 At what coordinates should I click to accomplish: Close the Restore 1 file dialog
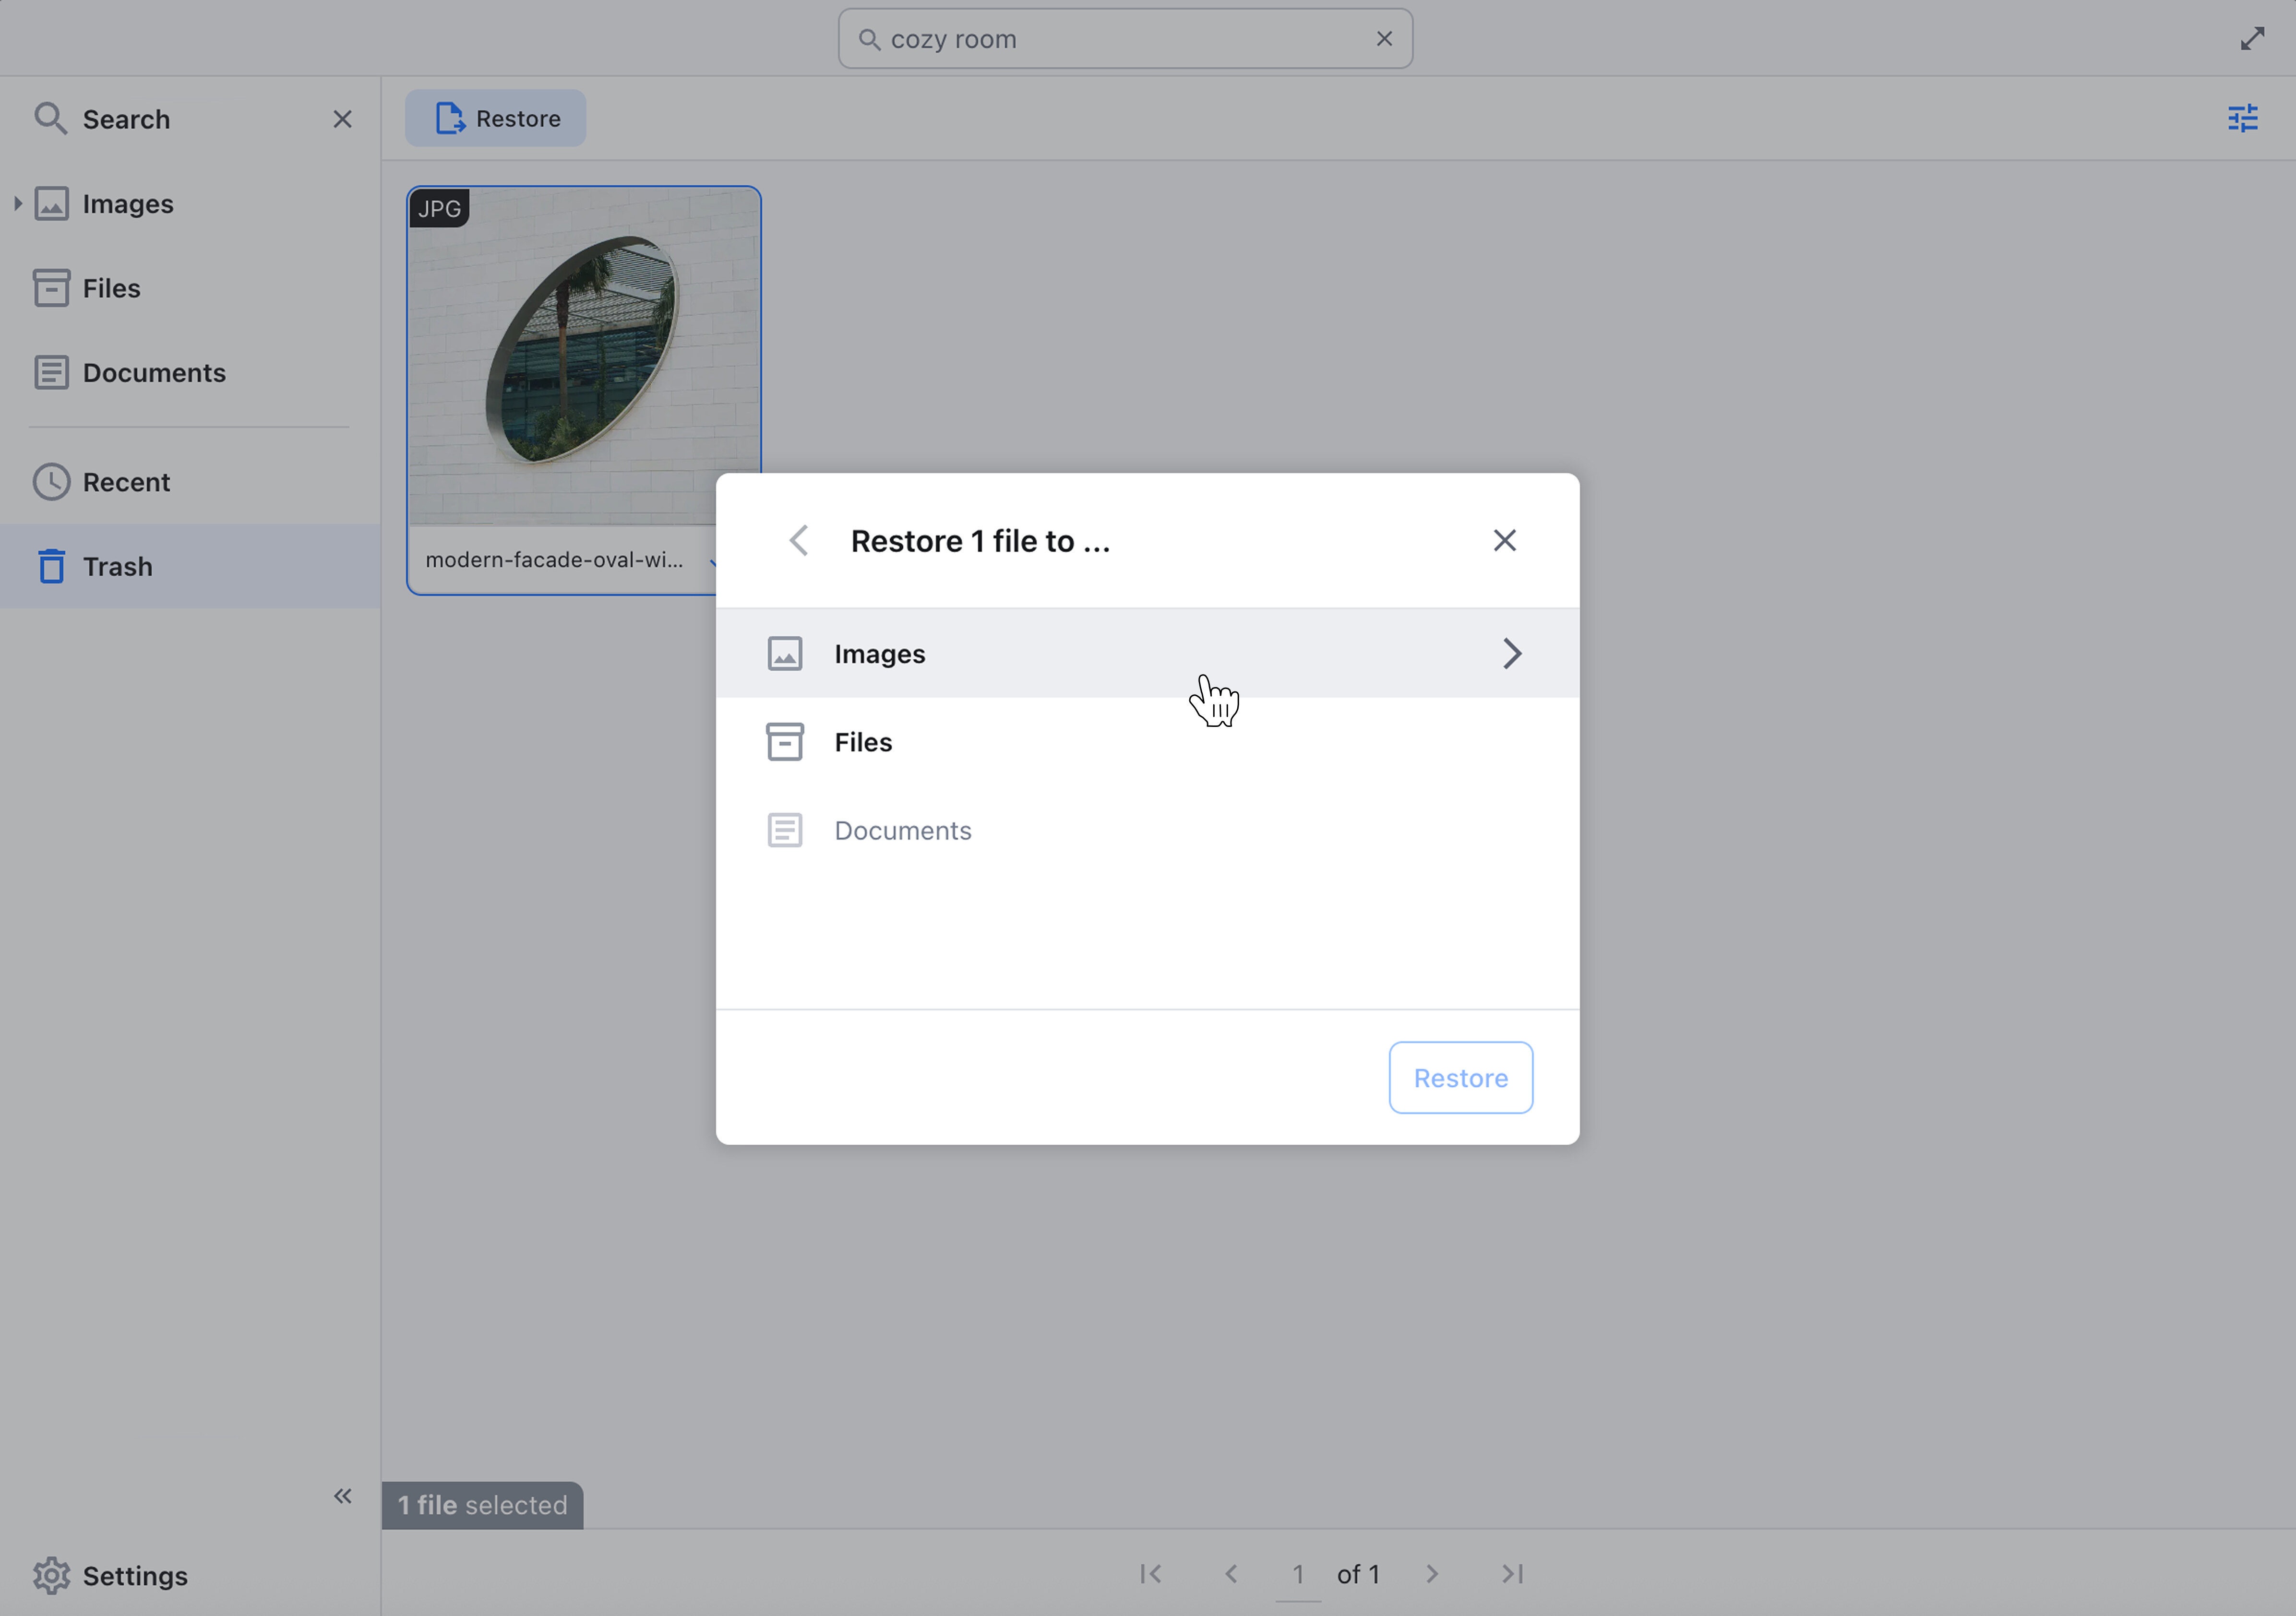(1504, 540)
